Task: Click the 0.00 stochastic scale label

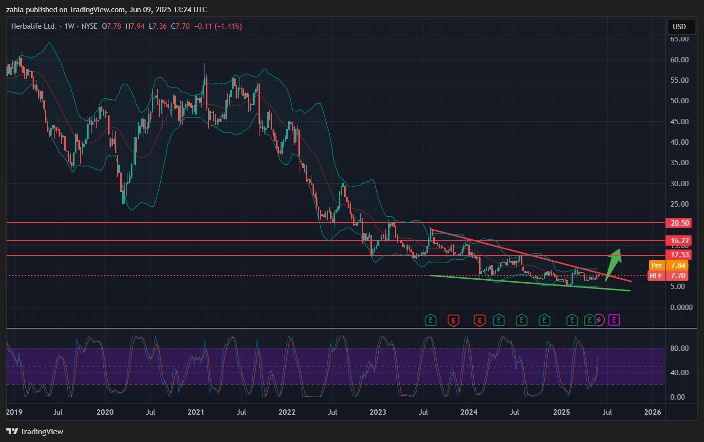Action: [x=678, y=397]
